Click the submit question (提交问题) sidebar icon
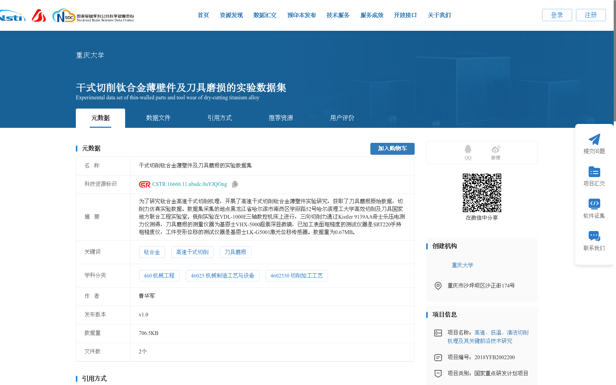616x385 pixels. (x=594, y=140)
